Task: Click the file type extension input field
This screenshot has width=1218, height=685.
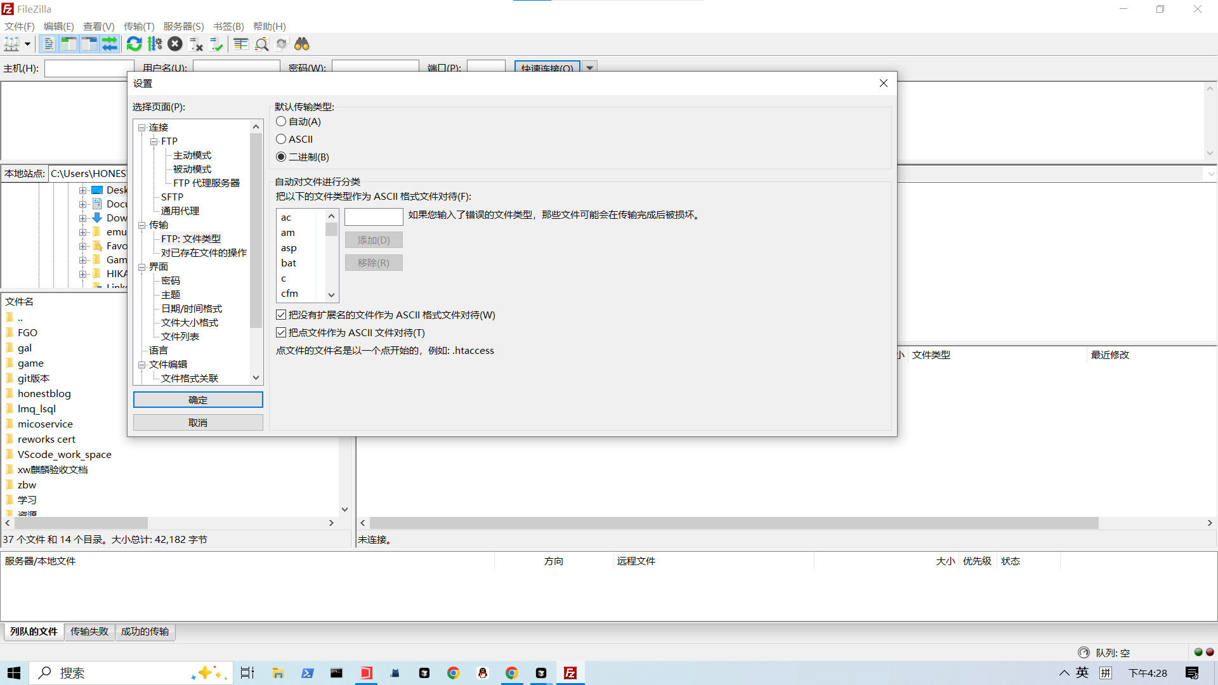Action: click(x=374, y=217)
